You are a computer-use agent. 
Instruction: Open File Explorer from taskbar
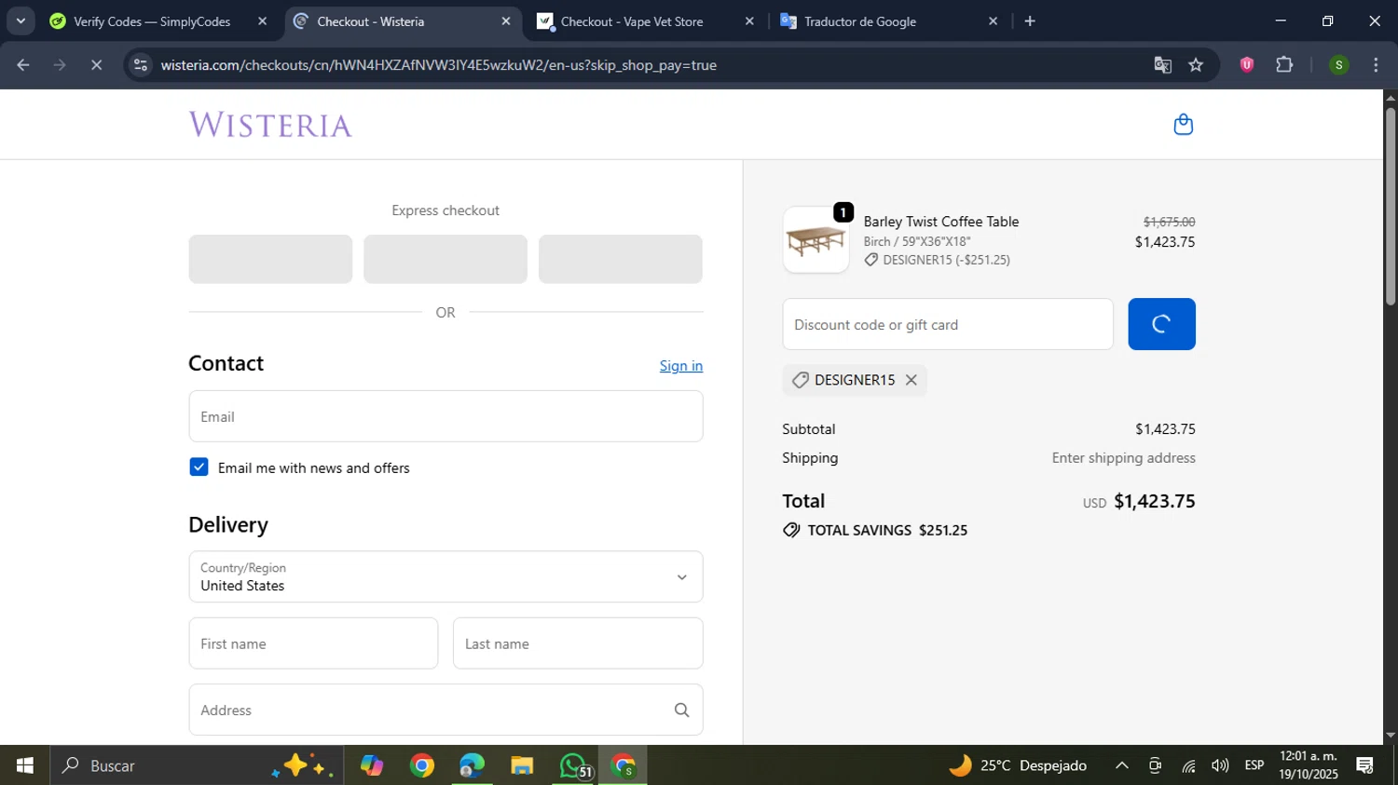(x=522, y=765)
